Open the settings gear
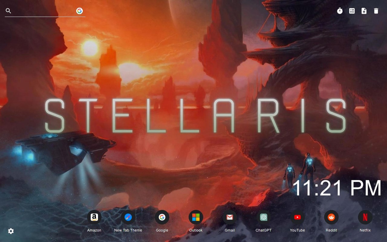The image size is (387, 242). click(x=11, y=231)
